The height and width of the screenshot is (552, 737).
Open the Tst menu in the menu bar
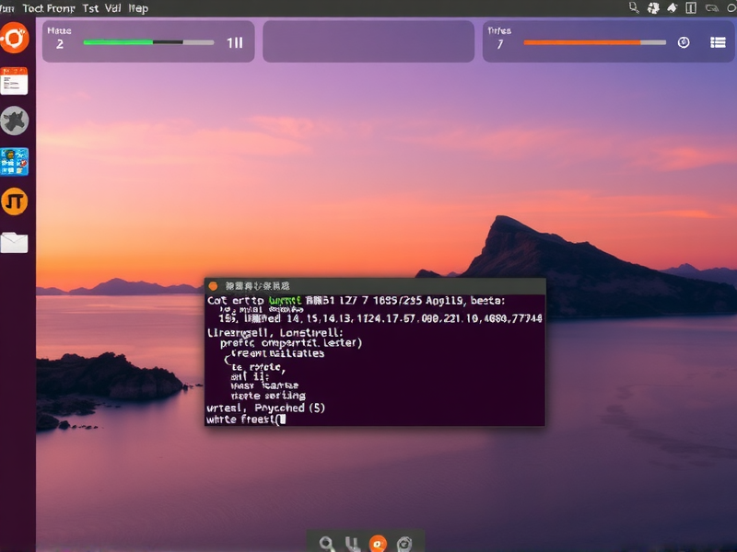(90, 8)
